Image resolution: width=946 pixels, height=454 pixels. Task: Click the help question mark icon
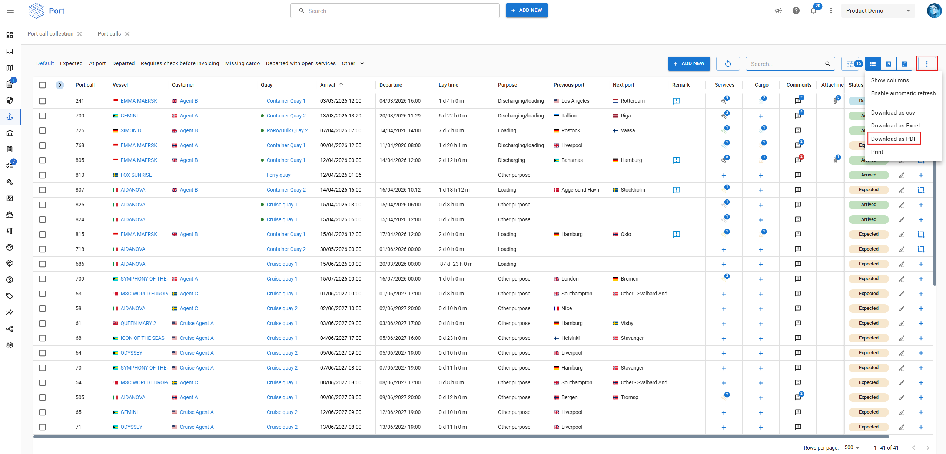[796, 11]
